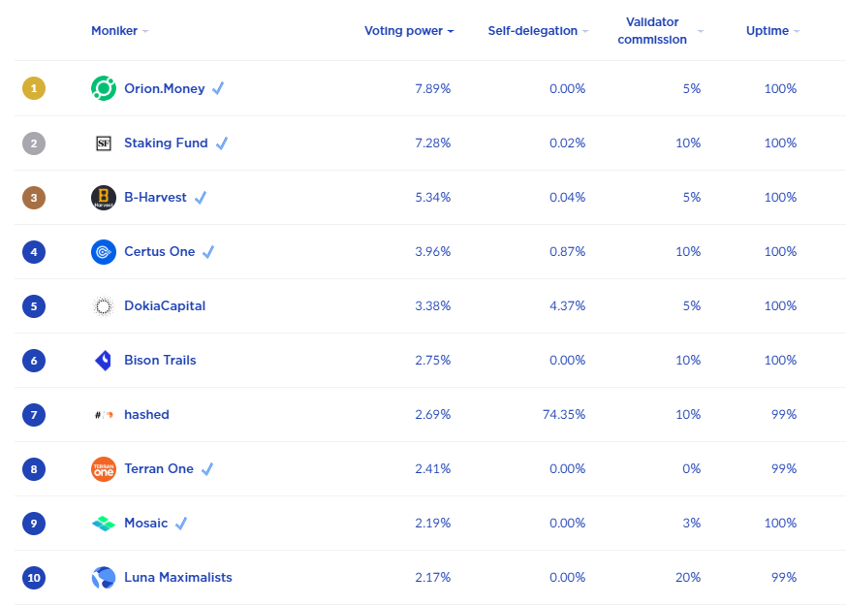Open the Luna Maximalists validator page
The image size is (846, 605).
tap(178, 578)
